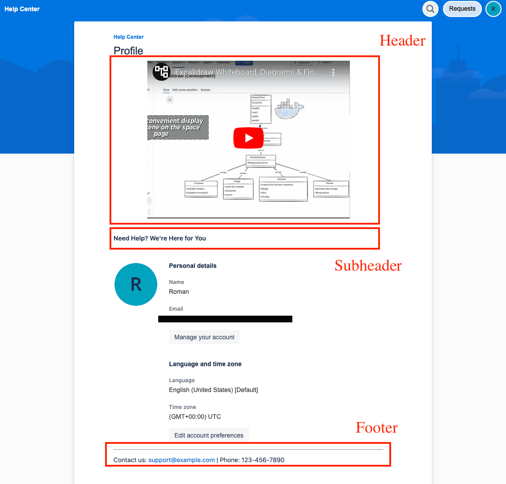
Task: Open Manage your account
Action: point(204,337)
